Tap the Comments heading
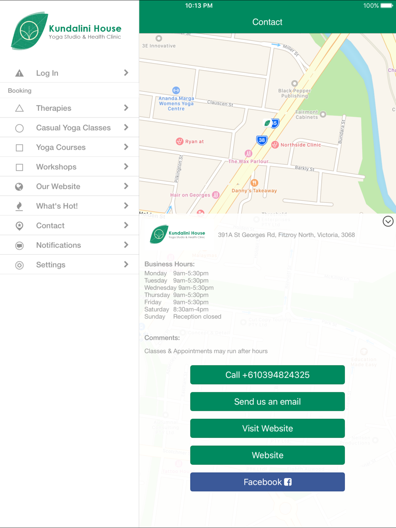The image size is (396, 528). [x=162, y=338]
